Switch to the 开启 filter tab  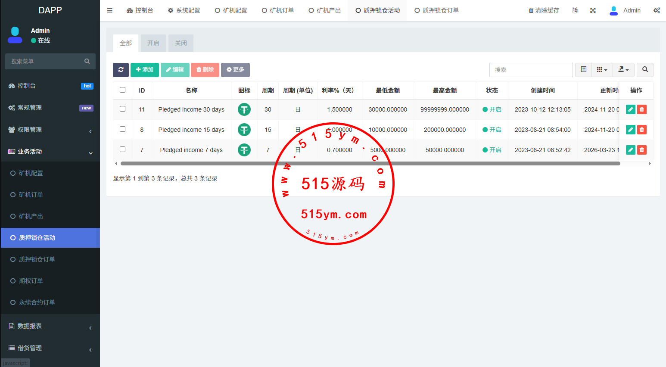[x=153, y=43]
